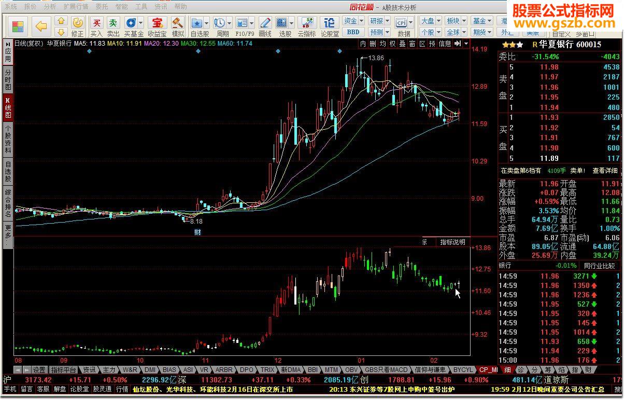
Task: Toggle the 权 adjustment option
Action: (393, 44)
